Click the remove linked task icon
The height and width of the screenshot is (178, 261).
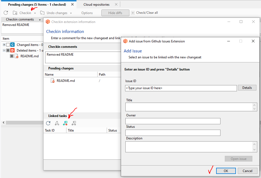[x=74, y=123]
